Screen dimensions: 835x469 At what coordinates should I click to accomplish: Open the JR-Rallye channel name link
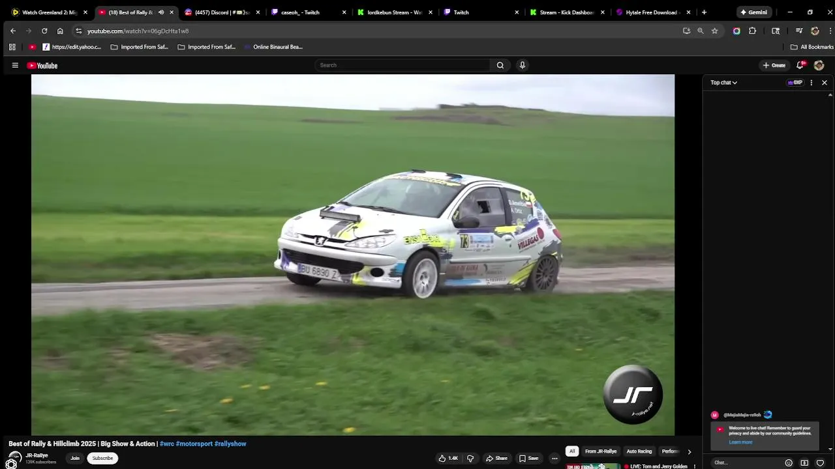[37, 455]
